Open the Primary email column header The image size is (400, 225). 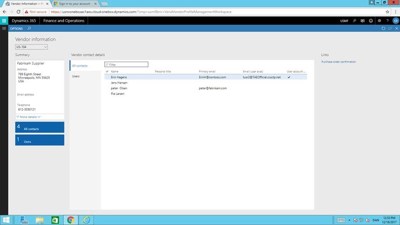click(x=207, y=71)
